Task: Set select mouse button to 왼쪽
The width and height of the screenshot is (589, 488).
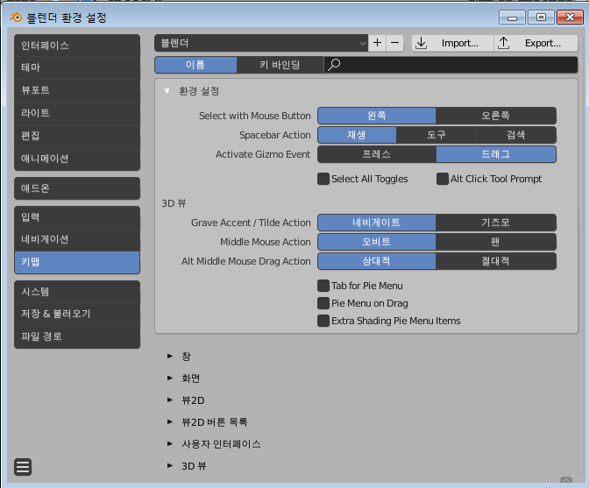Action: click(377, 116)
